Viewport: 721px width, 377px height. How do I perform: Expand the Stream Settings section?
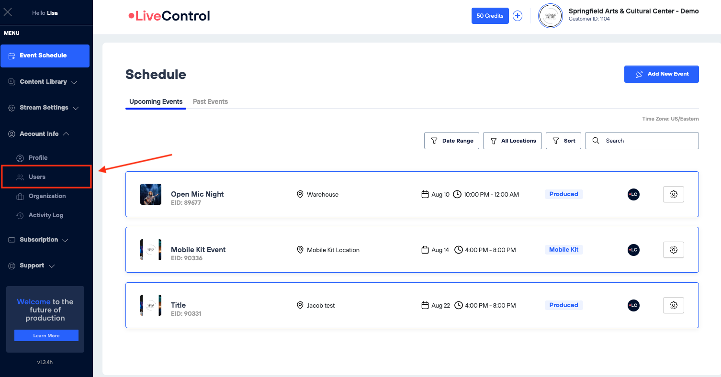[45, 108]
